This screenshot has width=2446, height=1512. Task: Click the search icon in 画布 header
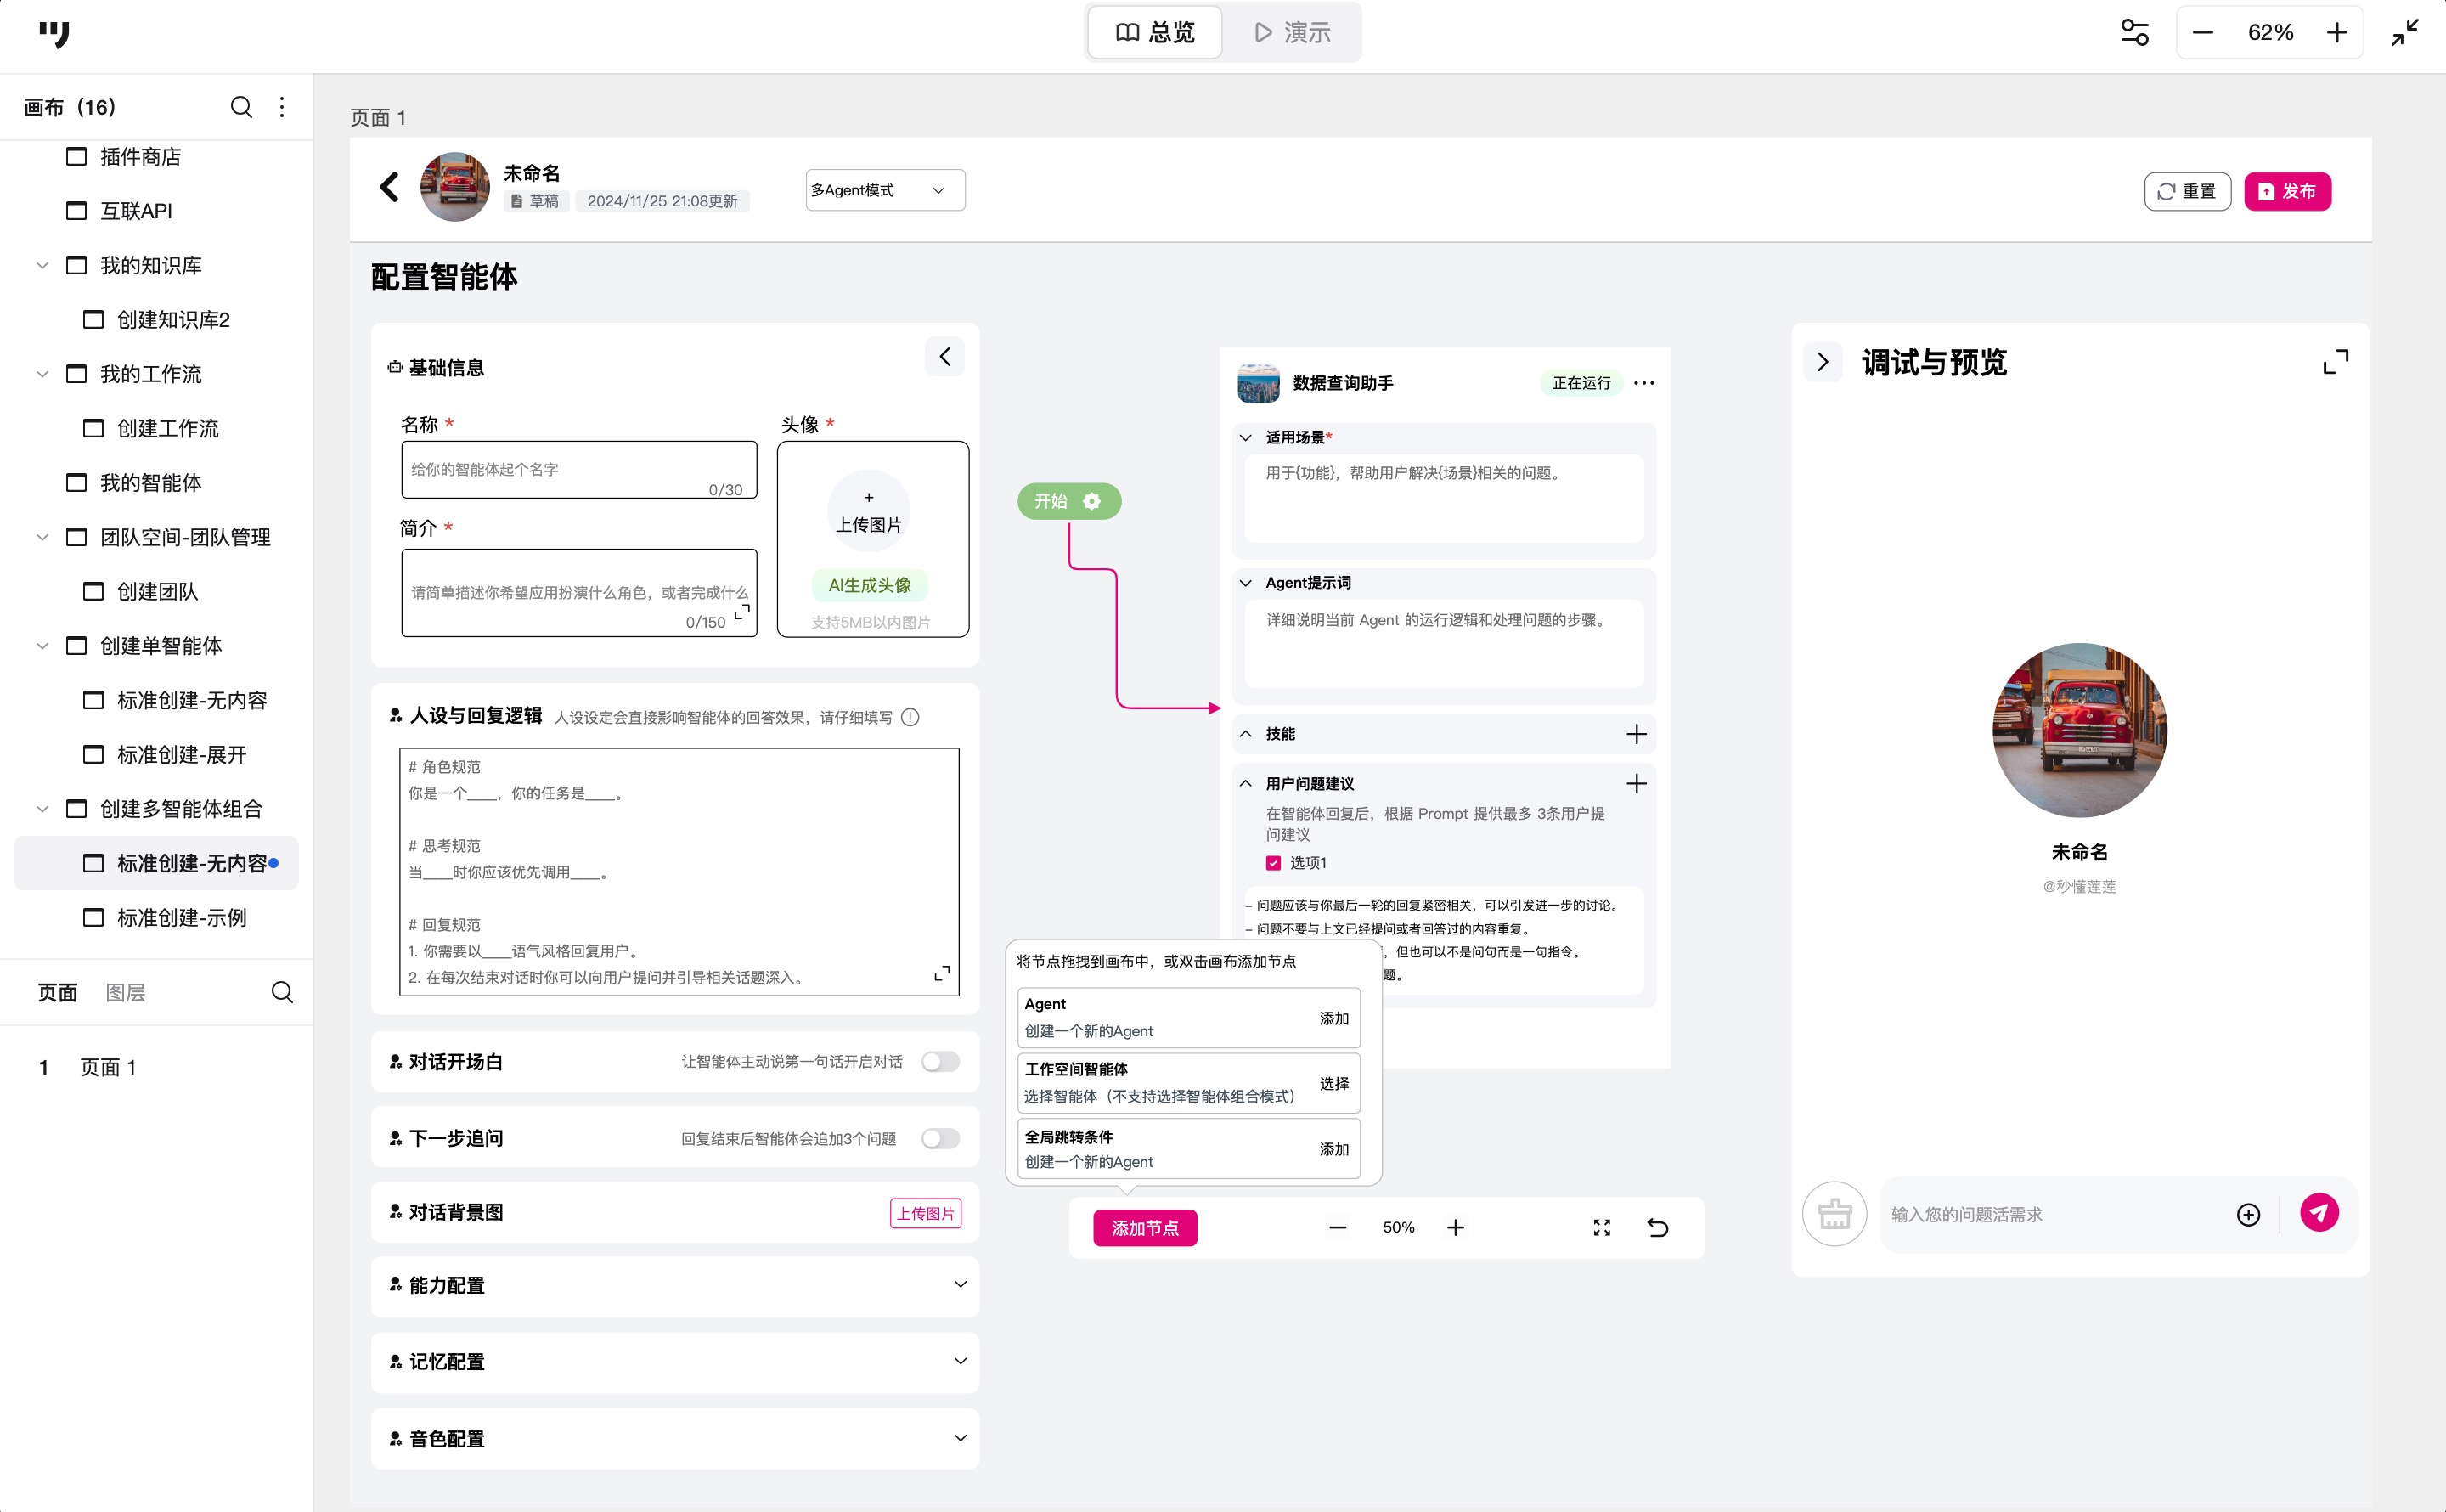coord(241,107)
